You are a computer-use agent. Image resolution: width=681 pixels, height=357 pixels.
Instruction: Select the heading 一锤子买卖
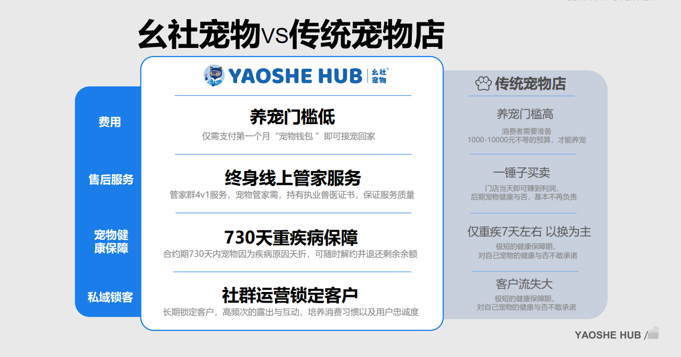click(522, 173)
